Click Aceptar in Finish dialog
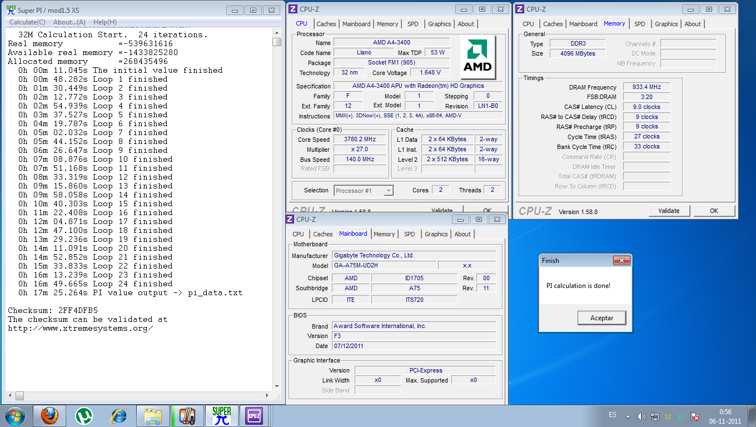Screen dimensions: 756x427 tap(601, 318)
